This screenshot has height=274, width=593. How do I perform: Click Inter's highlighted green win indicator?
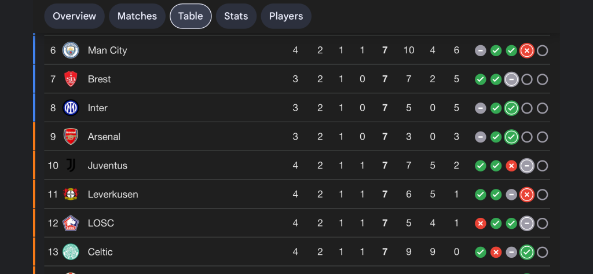click(511, 108)
